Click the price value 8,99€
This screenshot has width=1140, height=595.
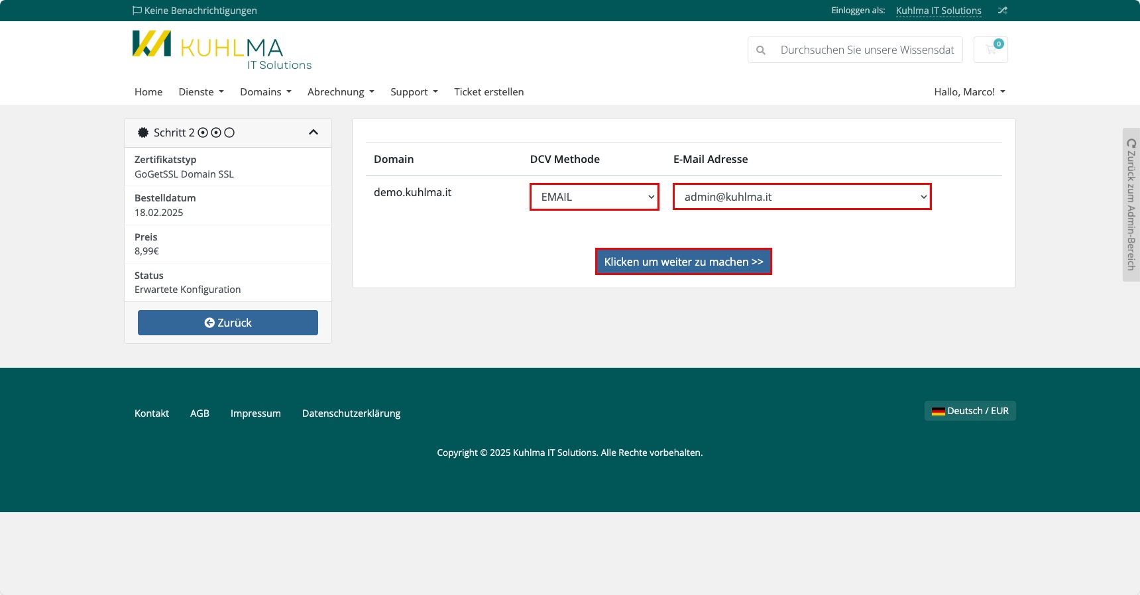pyautogui.click(x=146, y=251)
